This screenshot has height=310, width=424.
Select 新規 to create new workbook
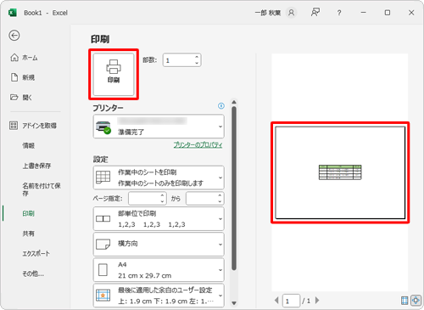click(x=23, y=77)
